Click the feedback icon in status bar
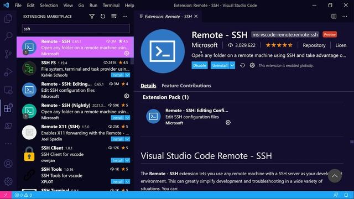This screenshot has width=354, height=199. (x=336, y=195)
